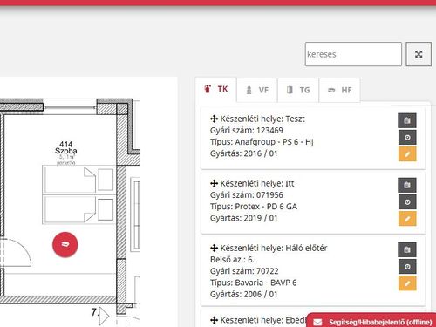Click the red marker on floor plan
The height and width of the screenshot is (327, 436).
tap(65, 244)
